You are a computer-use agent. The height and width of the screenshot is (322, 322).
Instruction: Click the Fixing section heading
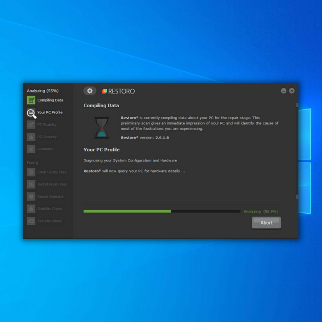tap(33, 163)
